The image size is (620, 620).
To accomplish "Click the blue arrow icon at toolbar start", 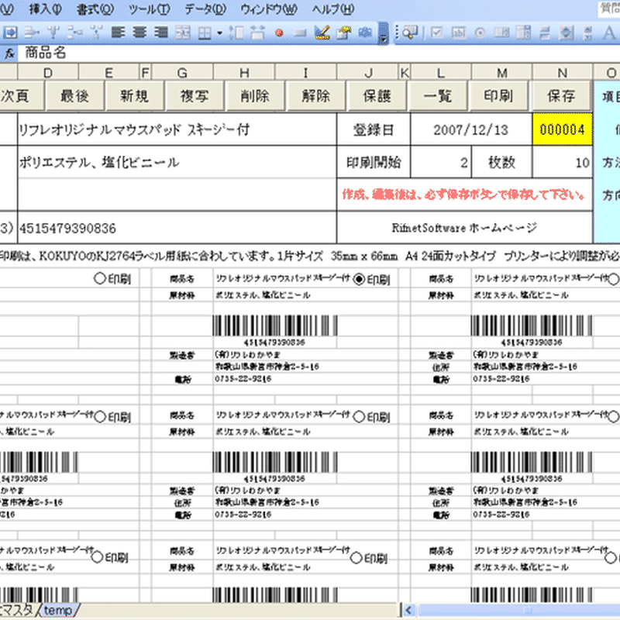I will pos(10,32).
